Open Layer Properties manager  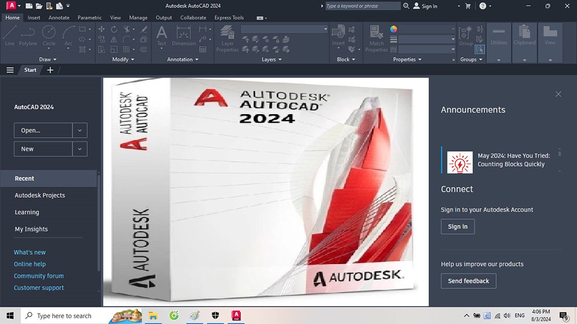pos(227,39)
